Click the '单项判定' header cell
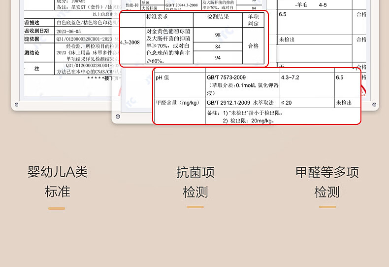 click(x=253, y=20)
